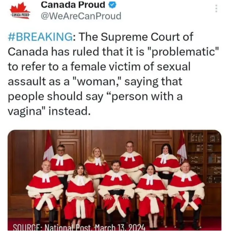Click the blue verified checkmark badge

(x=112, y=5)
